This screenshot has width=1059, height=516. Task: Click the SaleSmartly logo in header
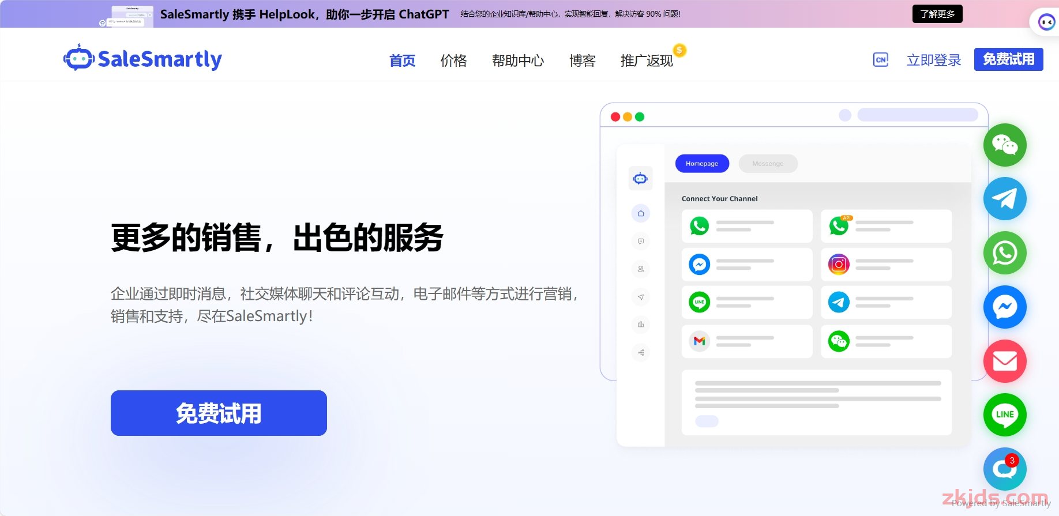click(142, 59)
